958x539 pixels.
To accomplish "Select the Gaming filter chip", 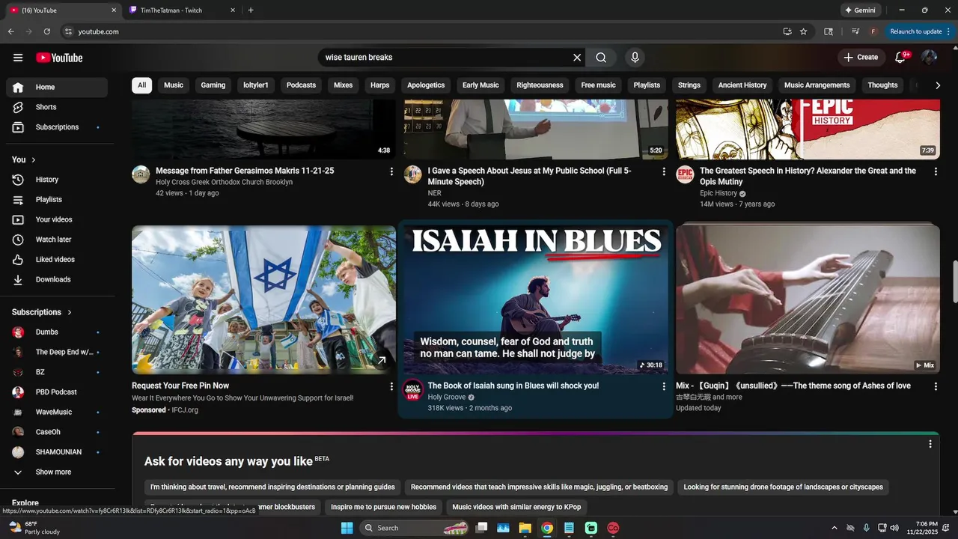I will (x=213, y=85).
